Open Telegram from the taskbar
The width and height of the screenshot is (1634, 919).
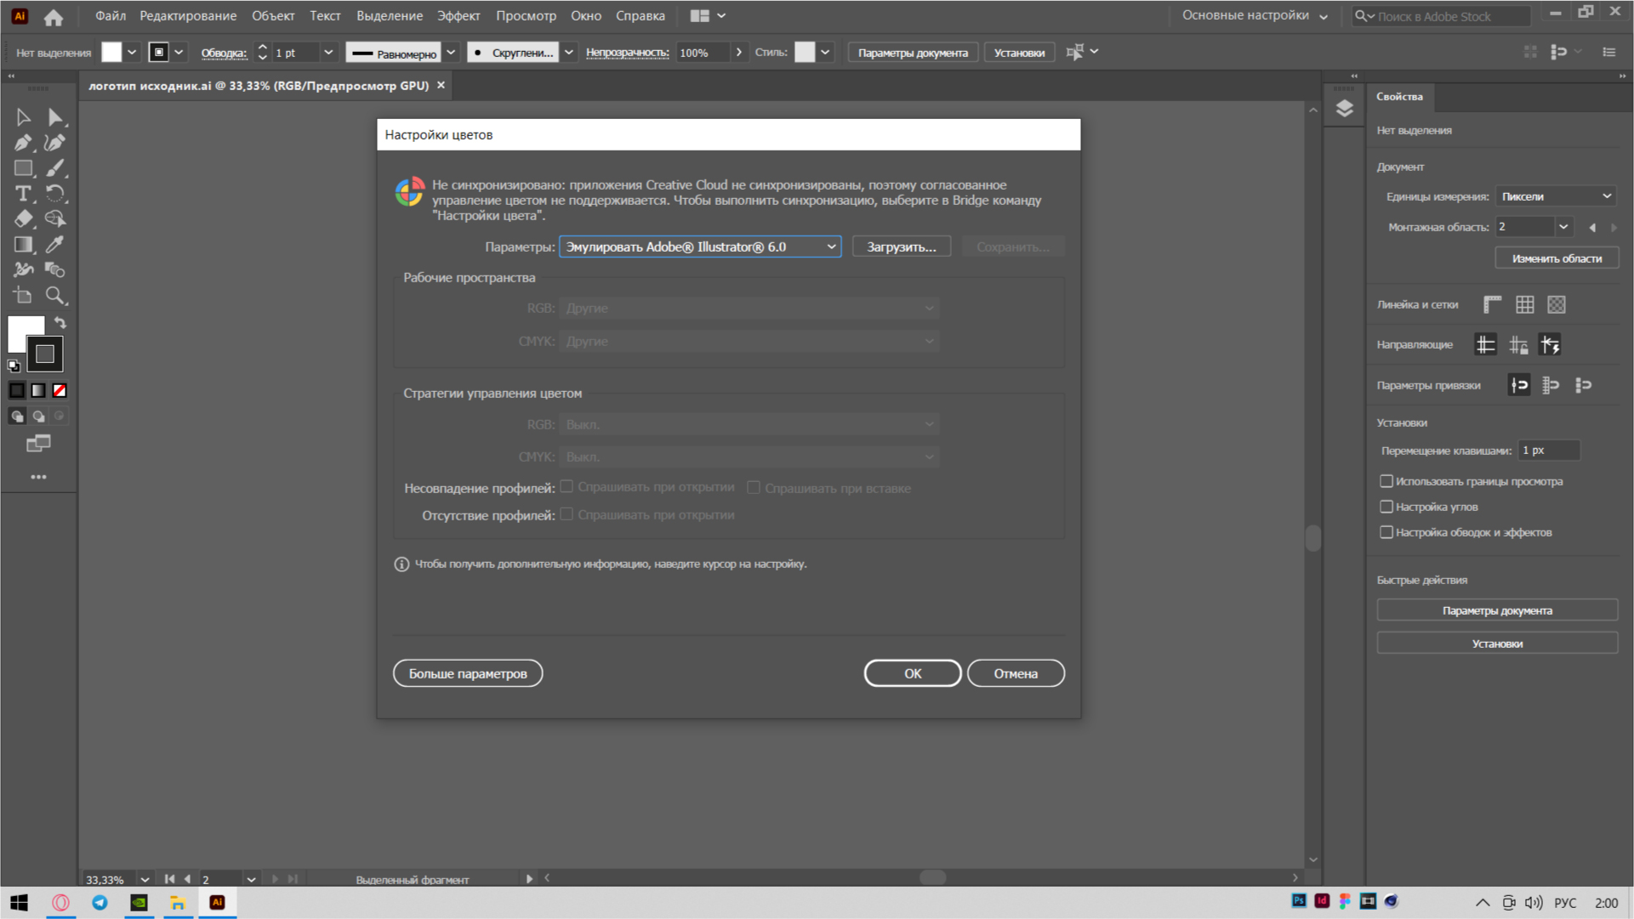(x=100, y=902)
